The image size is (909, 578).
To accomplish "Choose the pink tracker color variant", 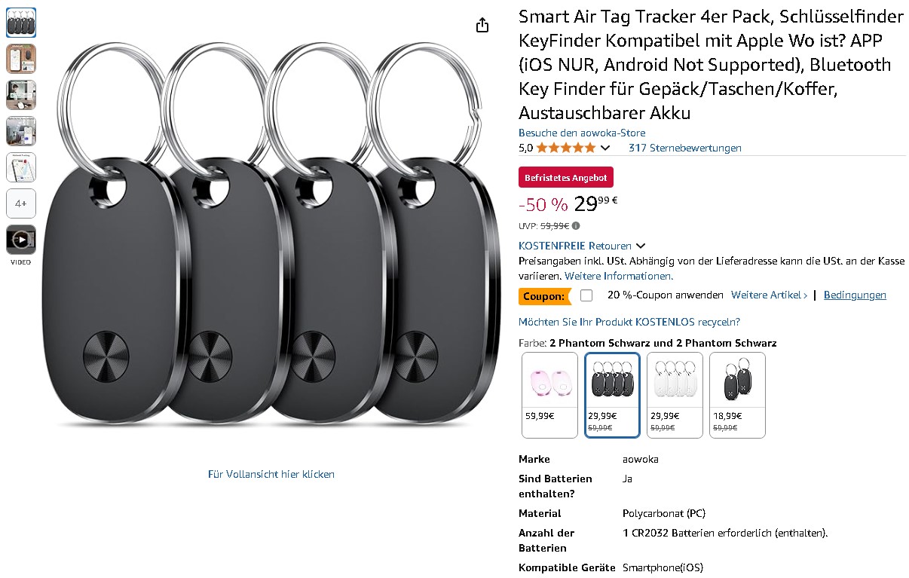I will tap(549, 395).
